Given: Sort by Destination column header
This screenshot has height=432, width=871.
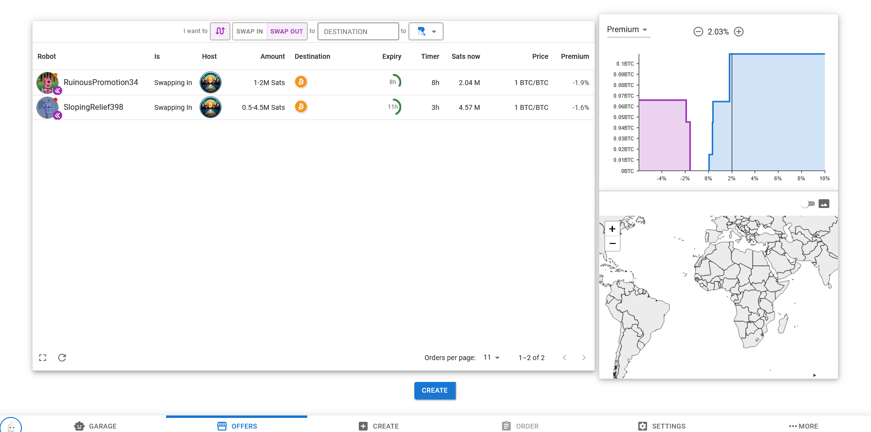Looking at the screenshot, I should [313, 56].
